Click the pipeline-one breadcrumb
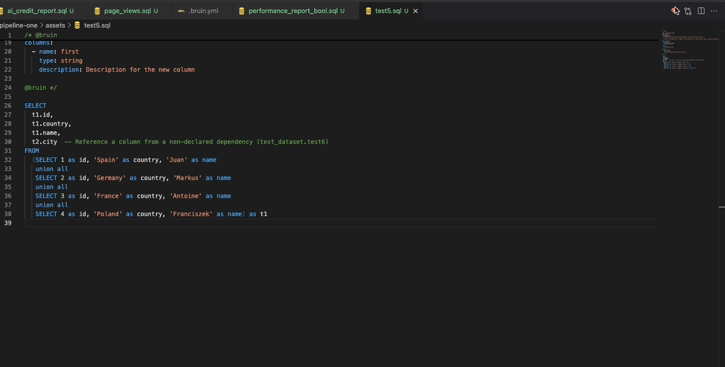Viewport: 725px width, 367px height. [x=19, y=25]
